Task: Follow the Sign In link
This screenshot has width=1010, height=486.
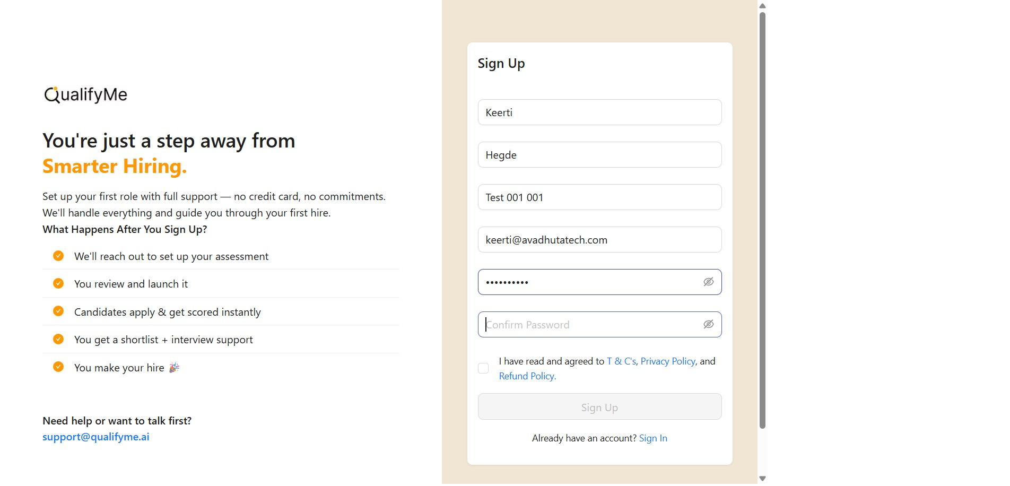Action: tap(653, 438)
